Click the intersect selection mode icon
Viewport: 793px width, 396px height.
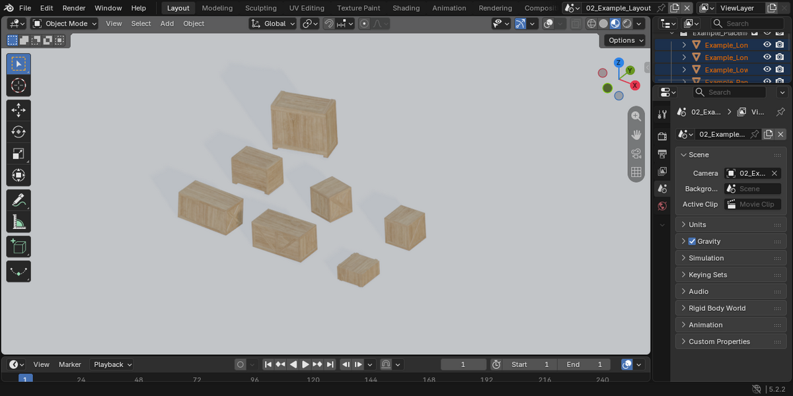(x=59, y=40)
